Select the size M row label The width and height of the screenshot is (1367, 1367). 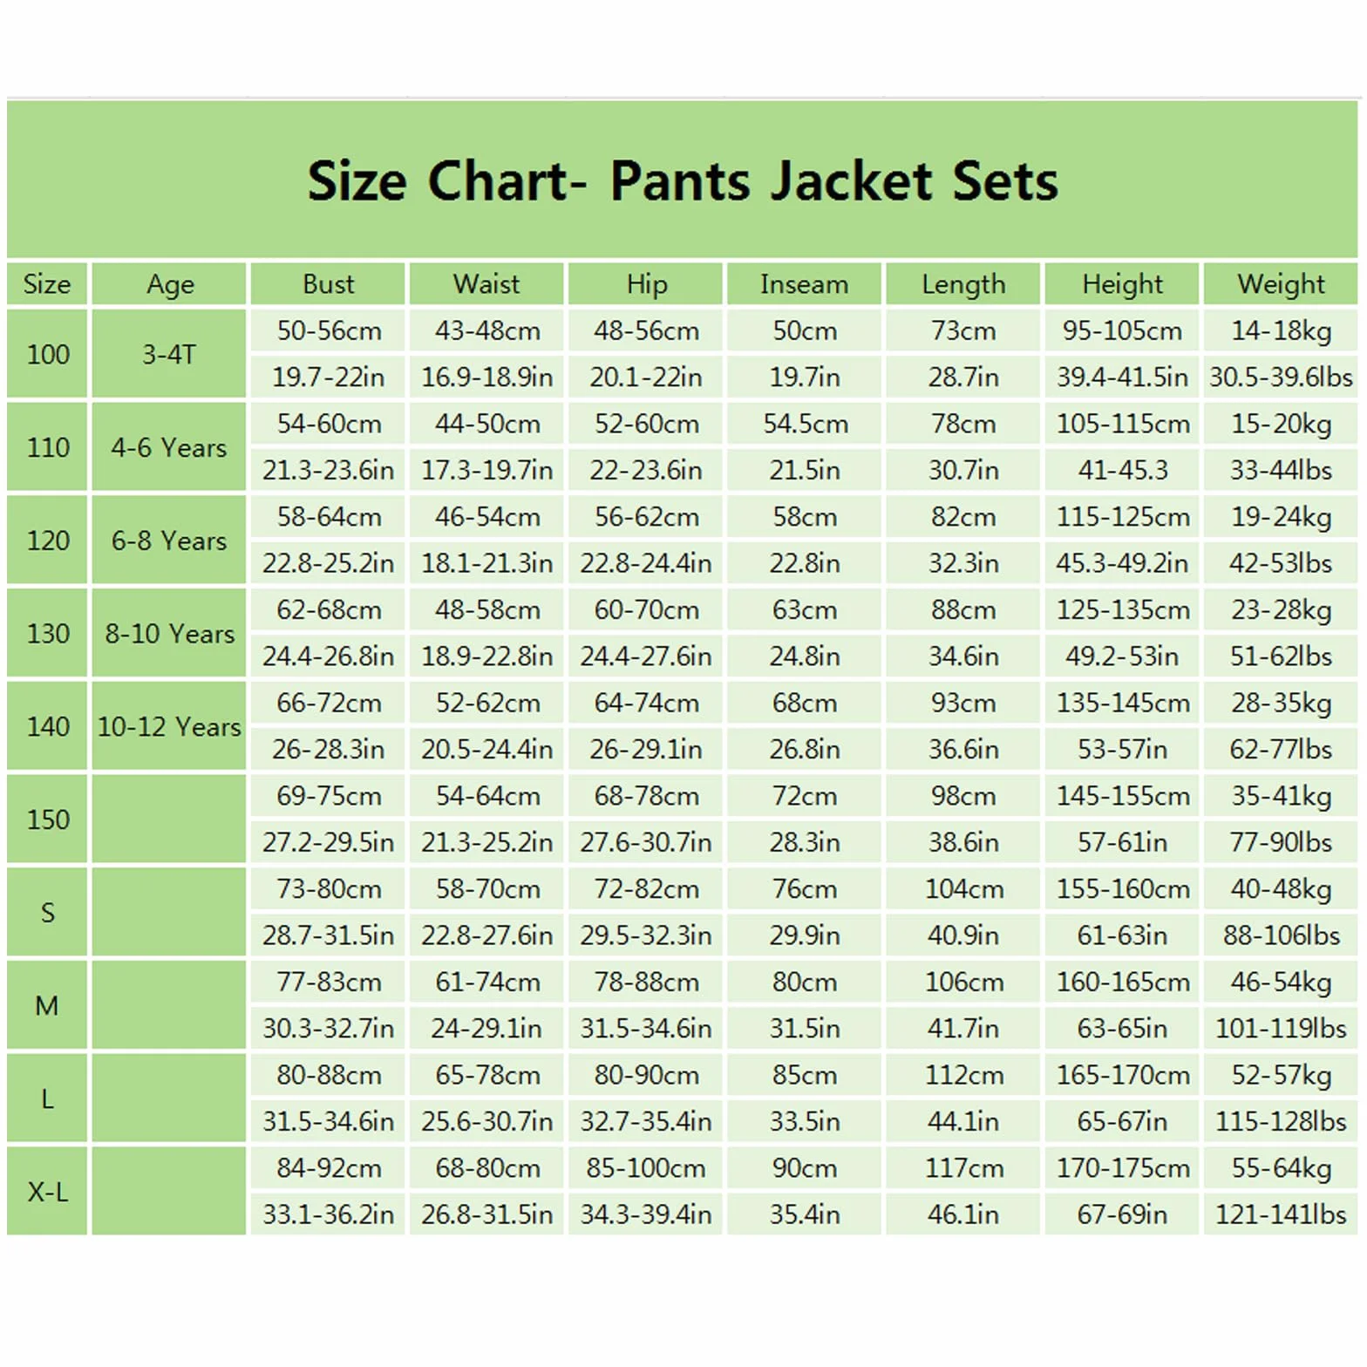pos(47,1005)
